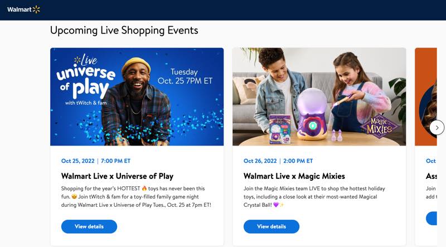446x247 pixels.
Task: Open Universe of Play event banner image
Action: click(x=137, y=97)
